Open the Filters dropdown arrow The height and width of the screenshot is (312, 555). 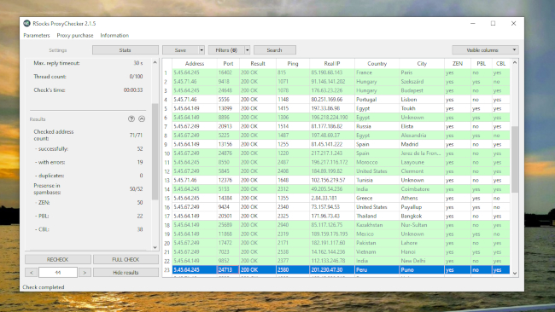pyautogui.click(x=248, y=50)
